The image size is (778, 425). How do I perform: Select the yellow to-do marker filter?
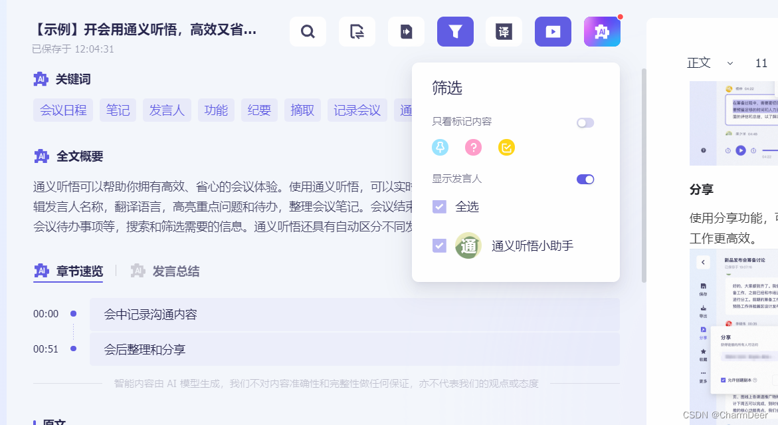click(x=506, y=148)
